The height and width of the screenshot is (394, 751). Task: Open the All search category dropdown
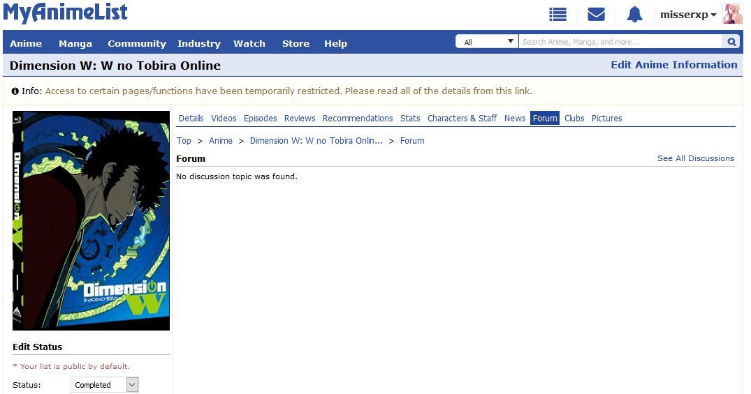pos(487,42)
